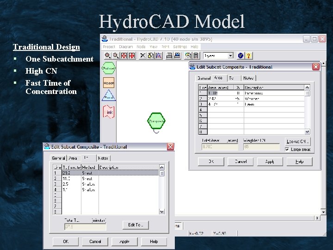Select the Pond triangle palette tool
333x250 pixels.
(109, 95)
